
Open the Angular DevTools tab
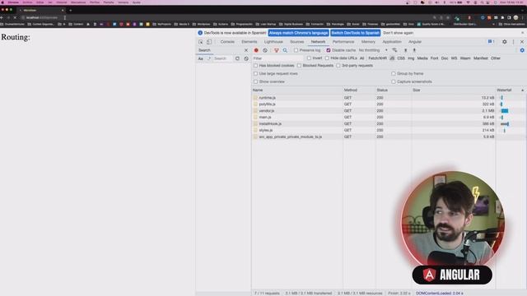tap(415, 42)
